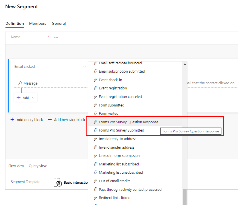The height and width of the screenshot is (205, 238).
Task: Click dropdown list scroll-up arrow
Action: tap(185, 64)
